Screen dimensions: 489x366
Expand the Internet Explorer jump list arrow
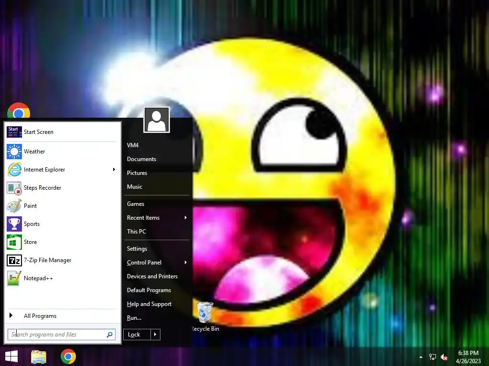114,170
